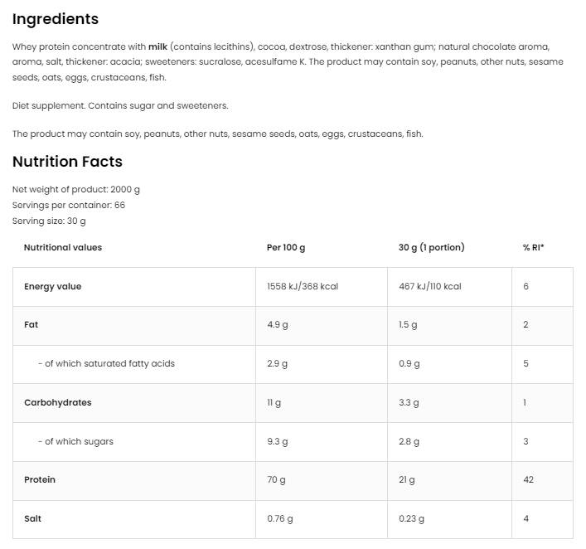The width and height of the screenshot is (586, 549).
Task: Click the '1558 kJ/368 kcal' cell
Action: (x=303, y=287)
